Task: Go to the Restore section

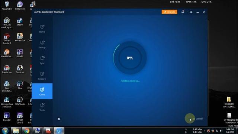Action: (x=42, y=76)
